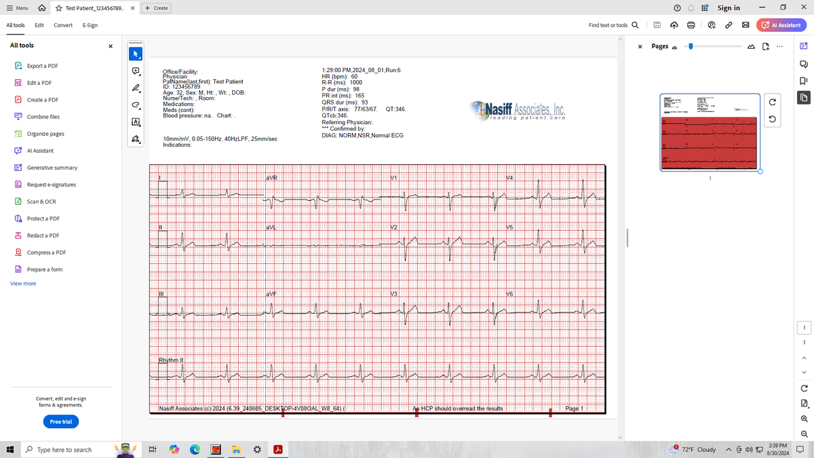Viewport: 814px width, 458px height.
Task: Zoom out of the document
Action: tap(804, 434)
